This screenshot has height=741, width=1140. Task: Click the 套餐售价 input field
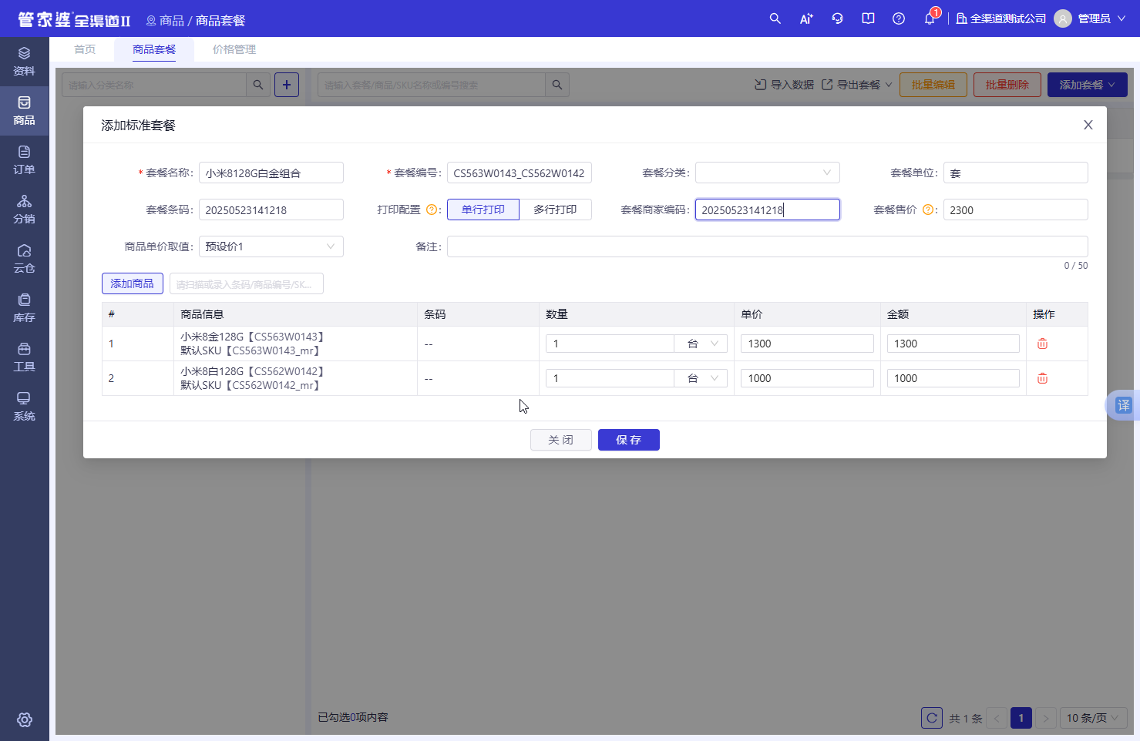point(1016,210)
